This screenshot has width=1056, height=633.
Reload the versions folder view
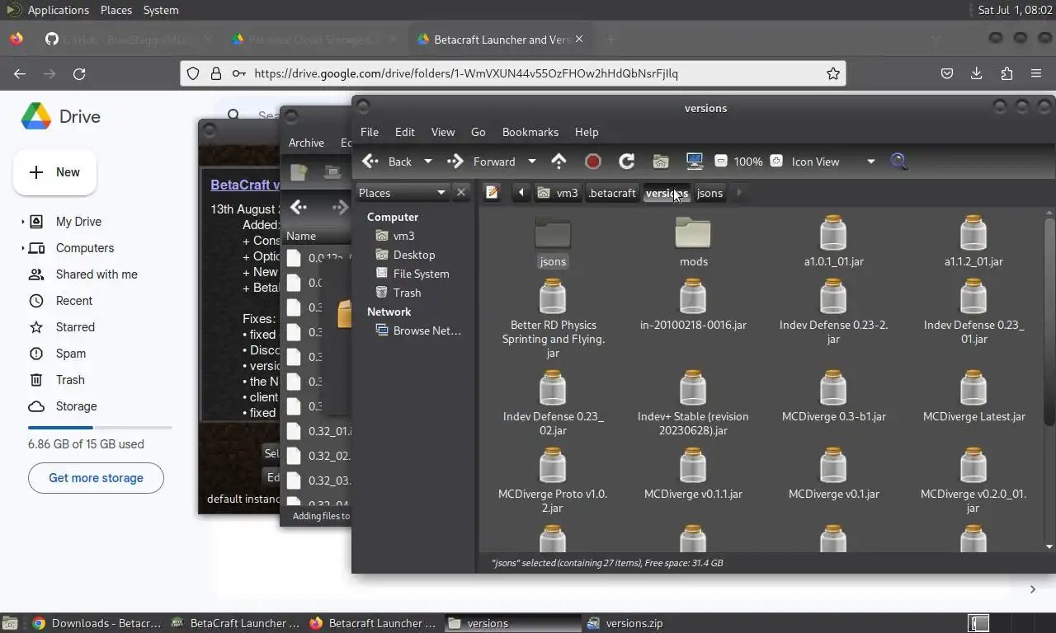626,162
